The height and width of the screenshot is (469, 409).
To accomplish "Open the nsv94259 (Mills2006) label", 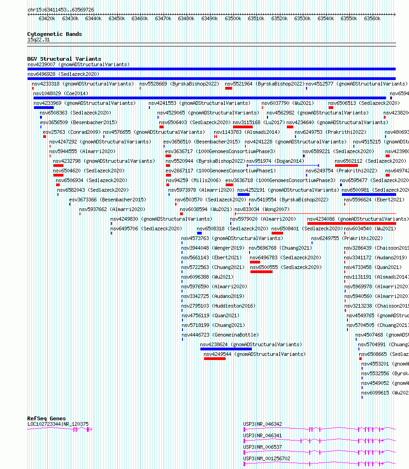I will pyautogui.click(x=193, y=180).
